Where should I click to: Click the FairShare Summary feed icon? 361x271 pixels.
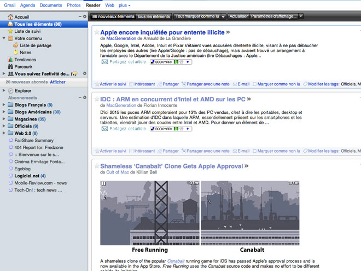click(10, 140)
